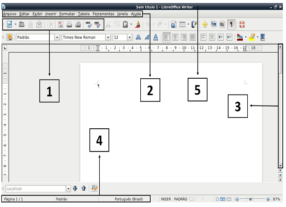Open the font size 12 dropdown
Viewport: 286px width, 207px height.
coord(129,37)
